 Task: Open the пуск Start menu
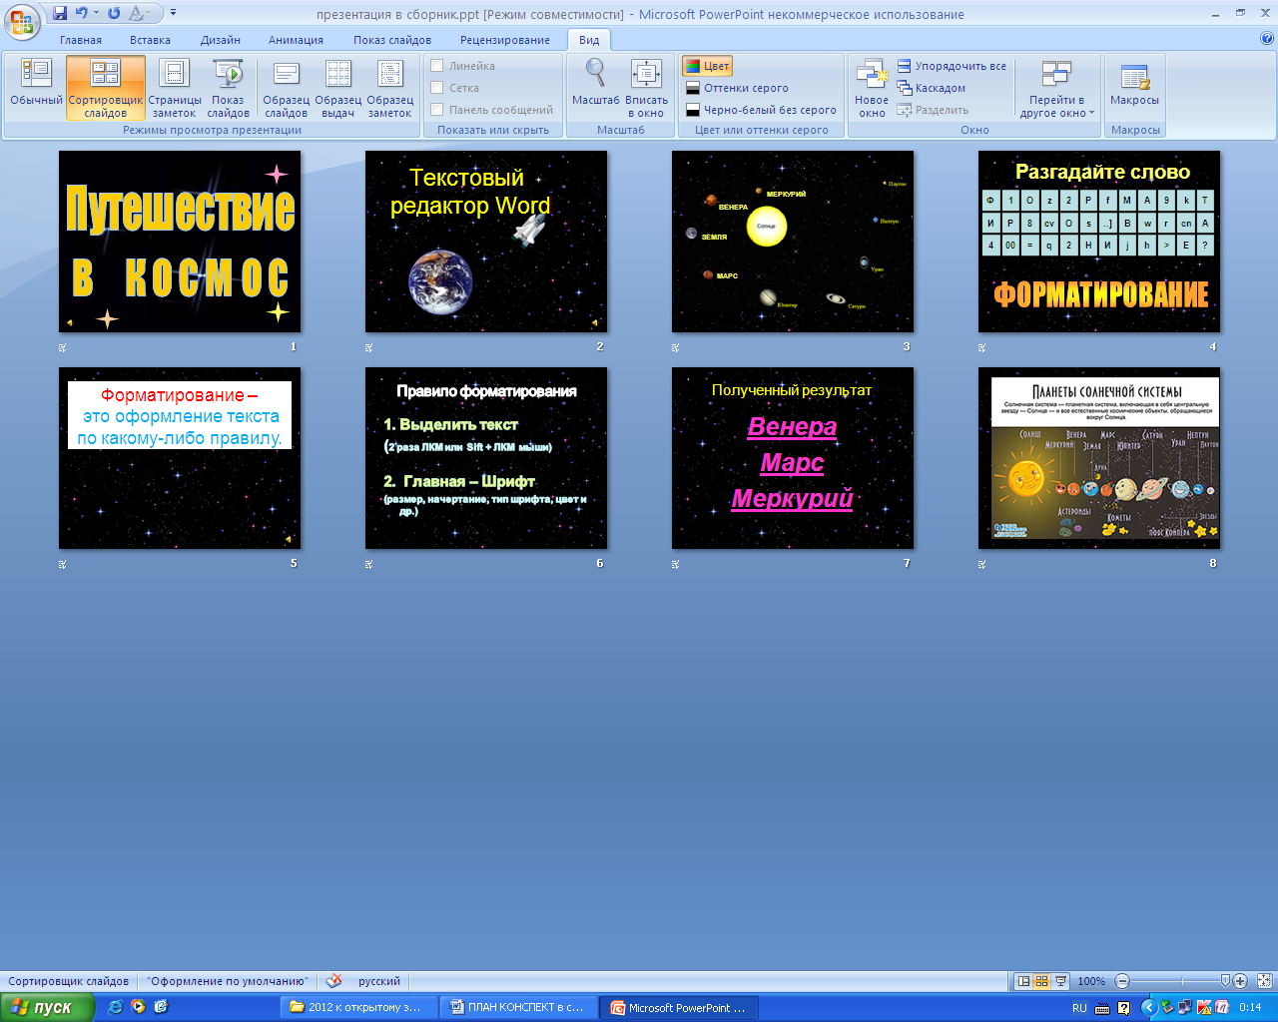pos(47,1007)
